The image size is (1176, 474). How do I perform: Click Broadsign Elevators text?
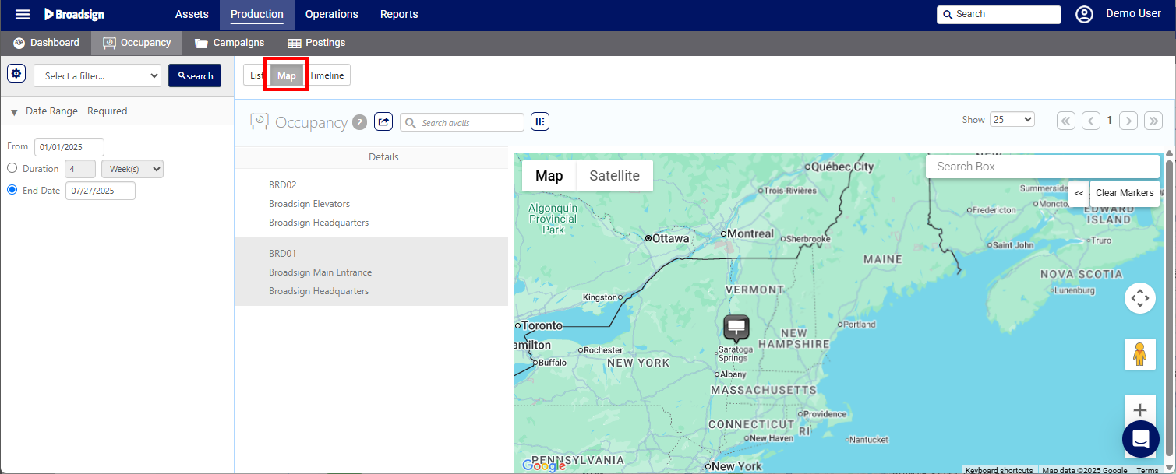click(x=309, y=204)
